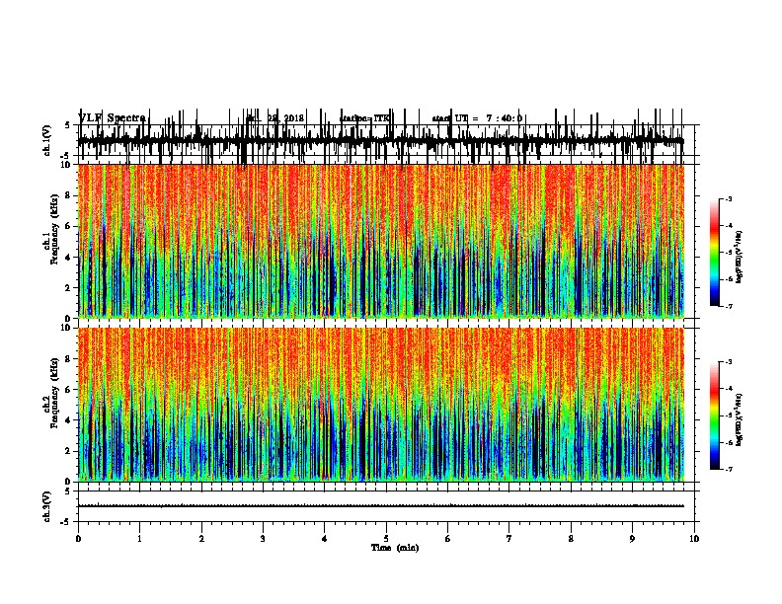The width and height of the screenshot is (782, 604).
Task: Click the "4" kHz tick of ch.2 spectrogram
Action: pos(68,420)
